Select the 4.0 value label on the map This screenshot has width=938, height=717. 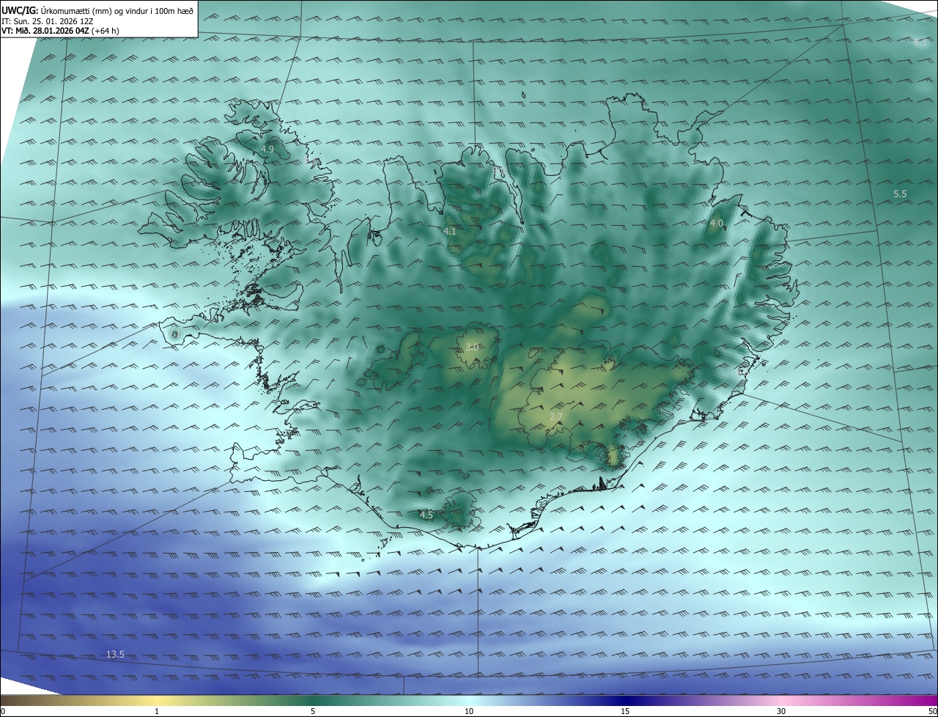coord(716,223)
